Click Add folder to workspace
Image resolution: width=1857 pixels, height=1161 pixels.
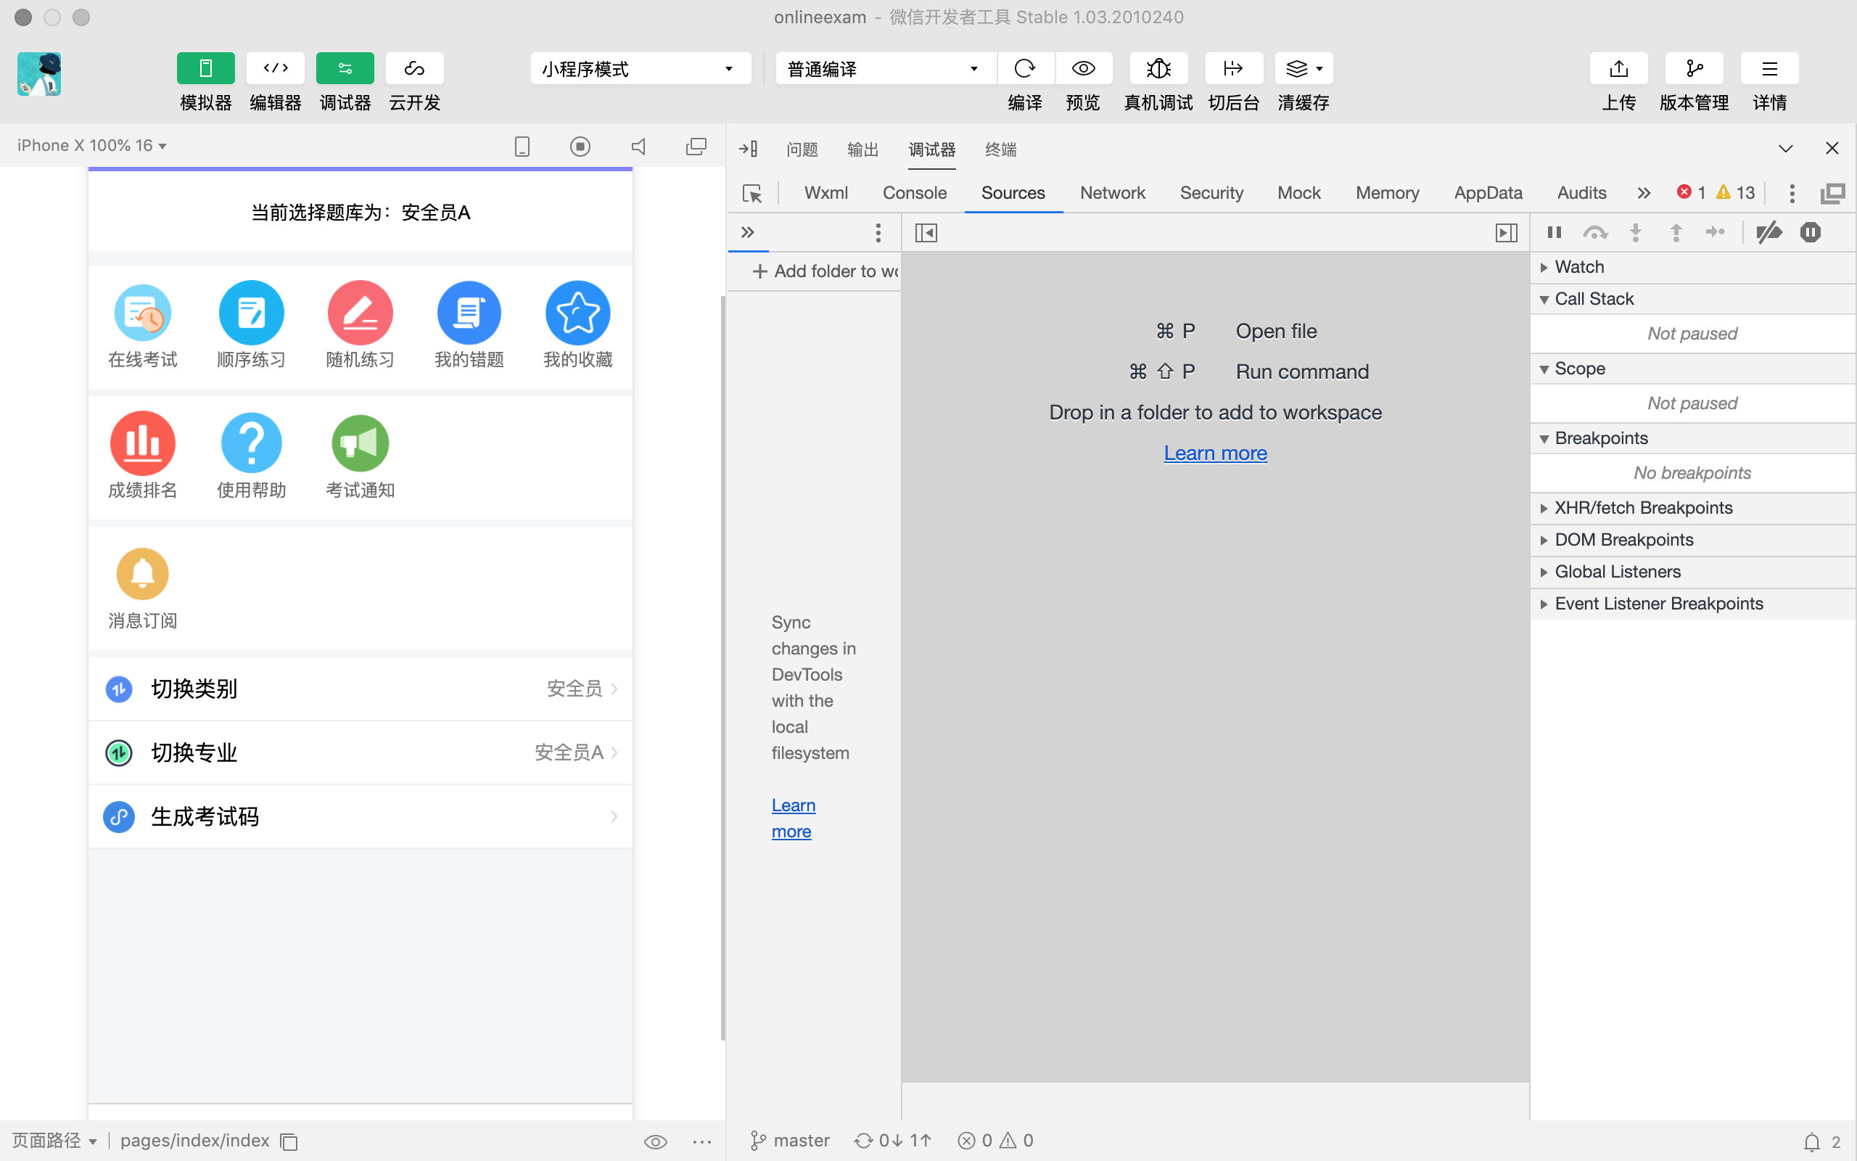pos(827,271)
